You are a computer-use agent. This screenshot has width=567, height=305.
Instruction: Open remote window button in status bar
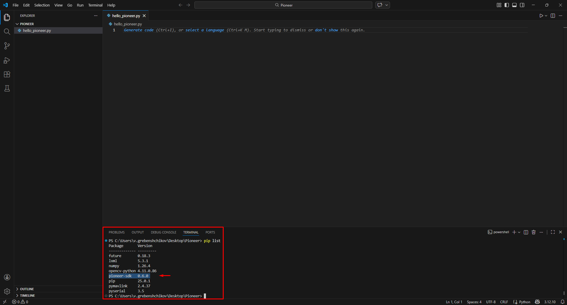point(5,302)
